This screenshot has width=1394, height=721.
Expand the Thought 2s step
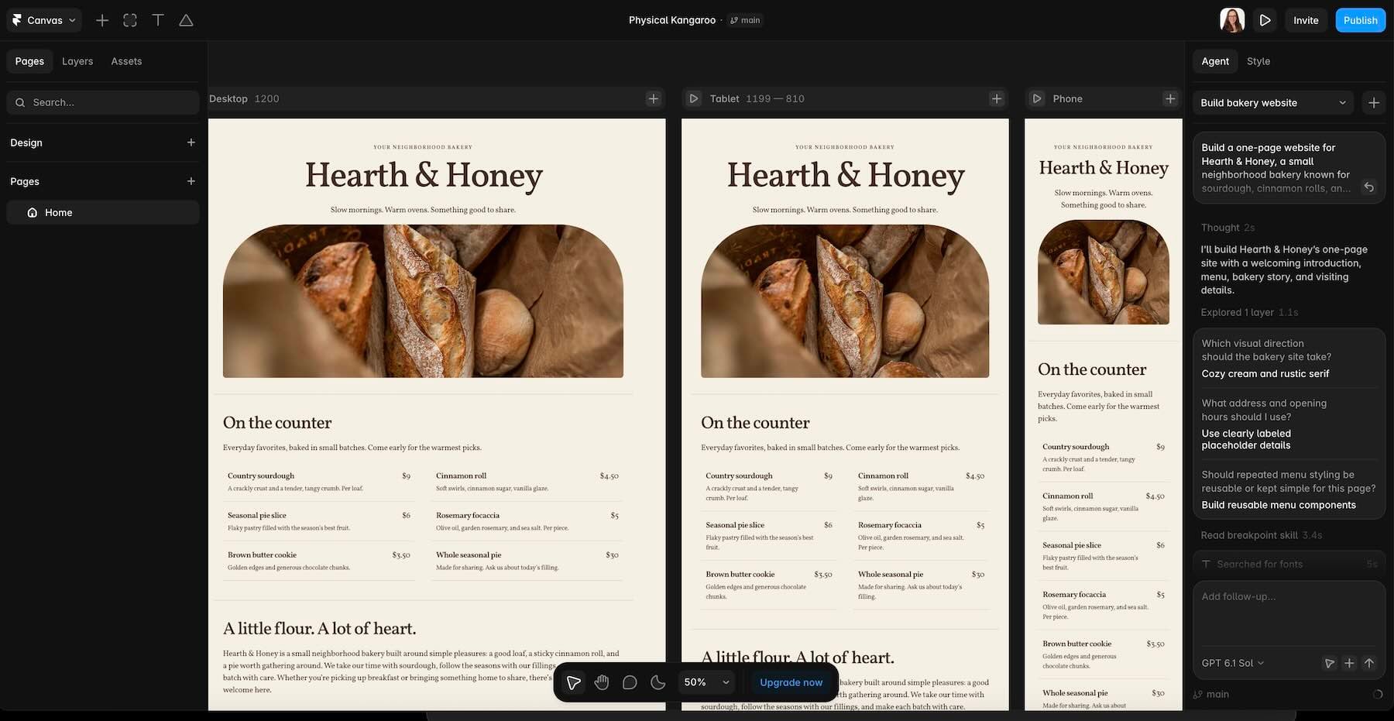click(x=1227, y=228)
